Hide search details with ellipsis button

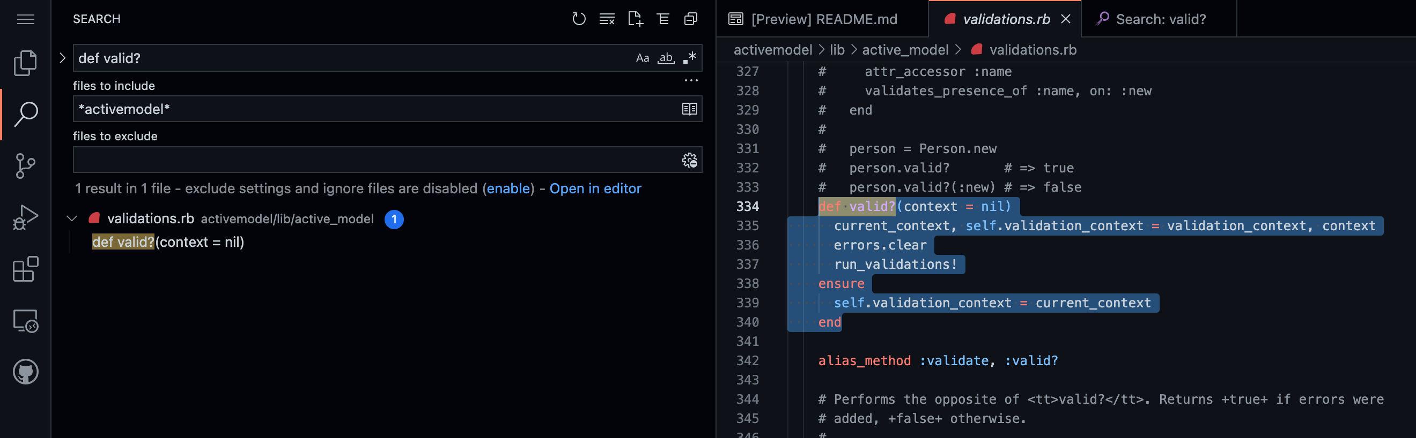pos(691,81)
